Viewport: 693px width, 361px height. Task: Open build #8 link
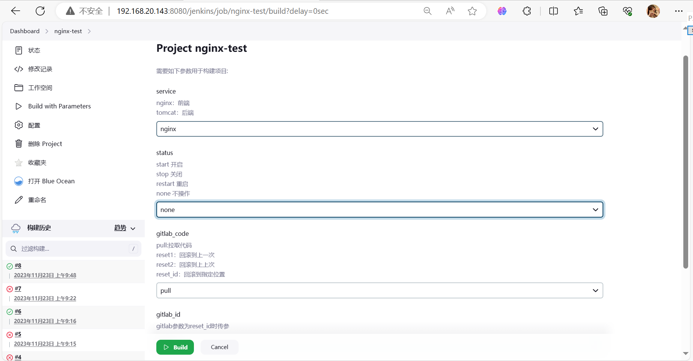tap(18, 266)
